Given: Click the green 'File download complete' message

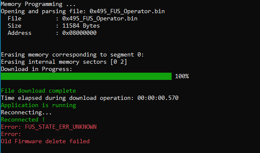Looking at the screenshot, I should tap(38, 91).
